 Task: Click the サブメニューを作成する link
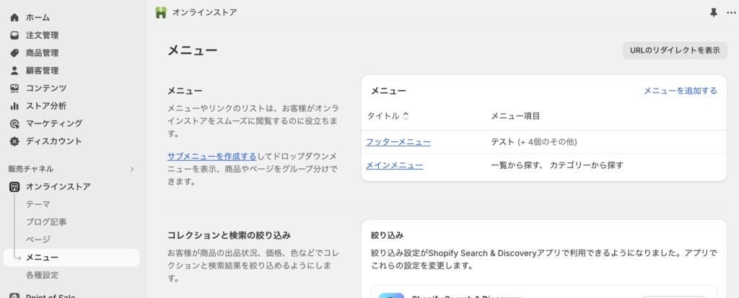pos(212,156)
